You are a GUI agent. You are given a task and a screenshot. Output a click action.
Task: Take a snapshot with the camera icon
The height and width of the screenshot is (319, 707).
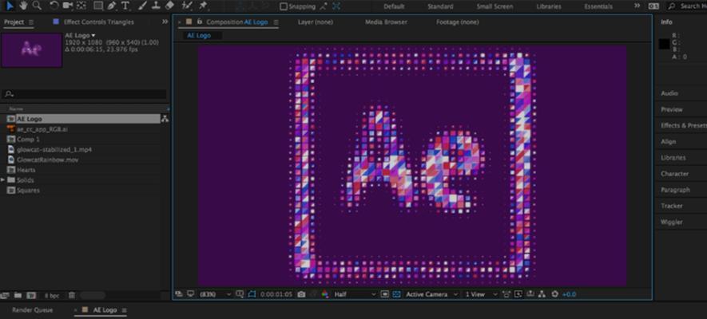[x=301, y=294]
